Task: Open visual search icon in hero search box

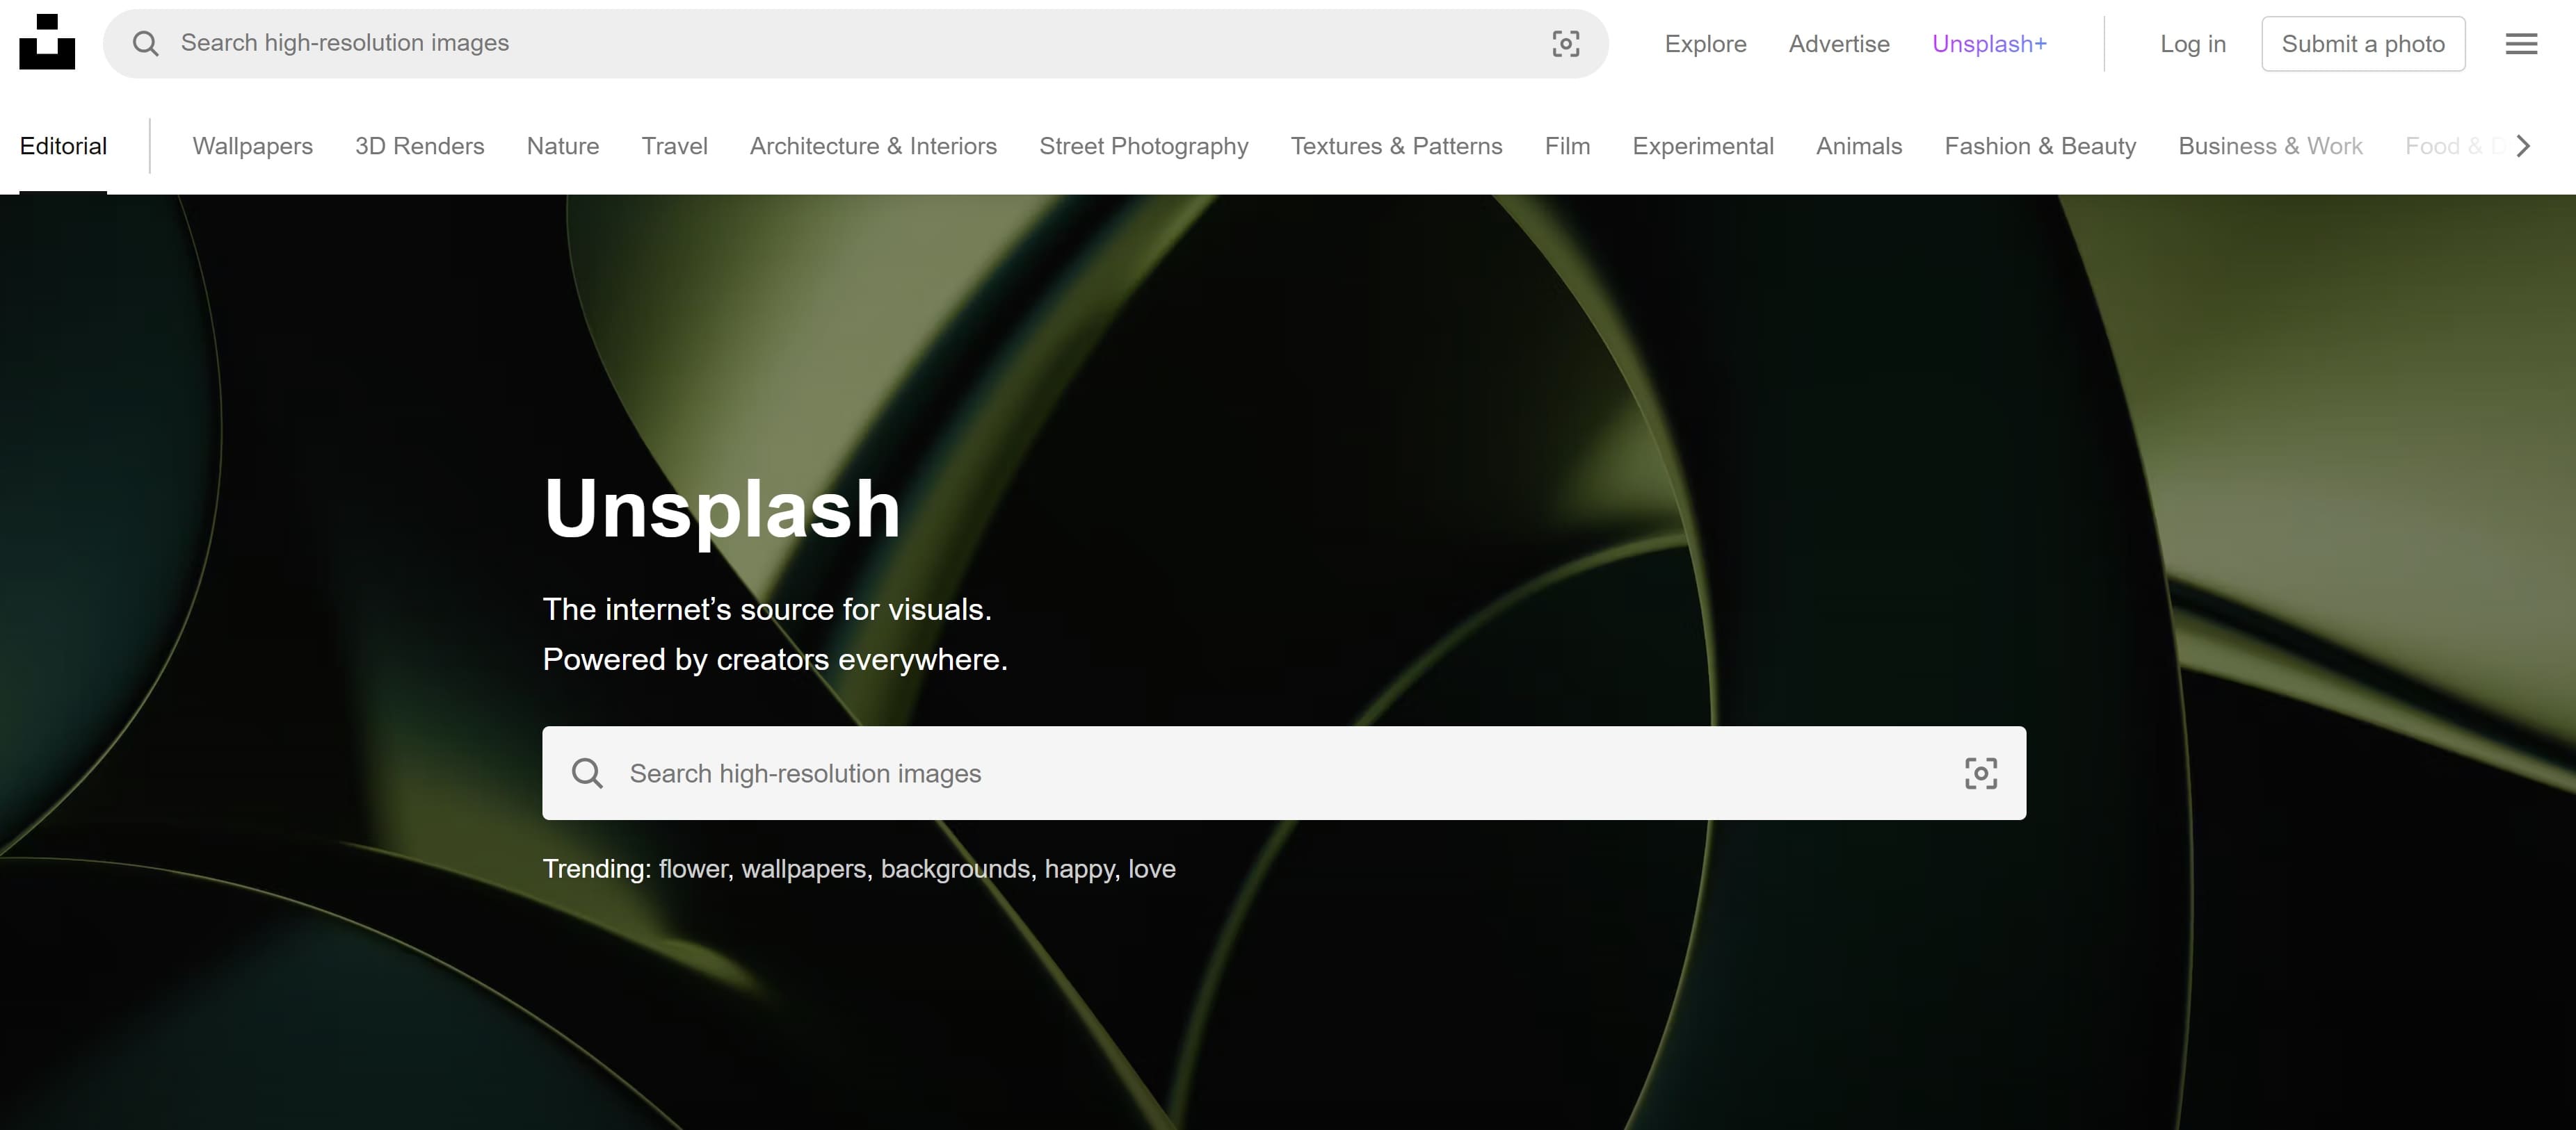Action: coord(1981,773)
